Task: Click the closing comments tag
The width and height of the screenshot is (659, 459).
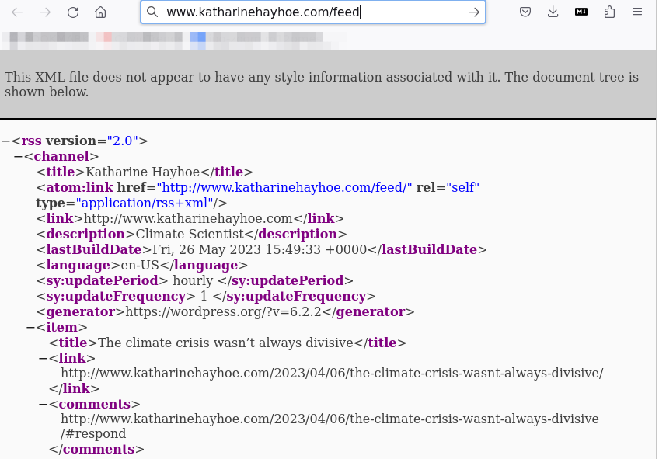Action: pos(96,450)
